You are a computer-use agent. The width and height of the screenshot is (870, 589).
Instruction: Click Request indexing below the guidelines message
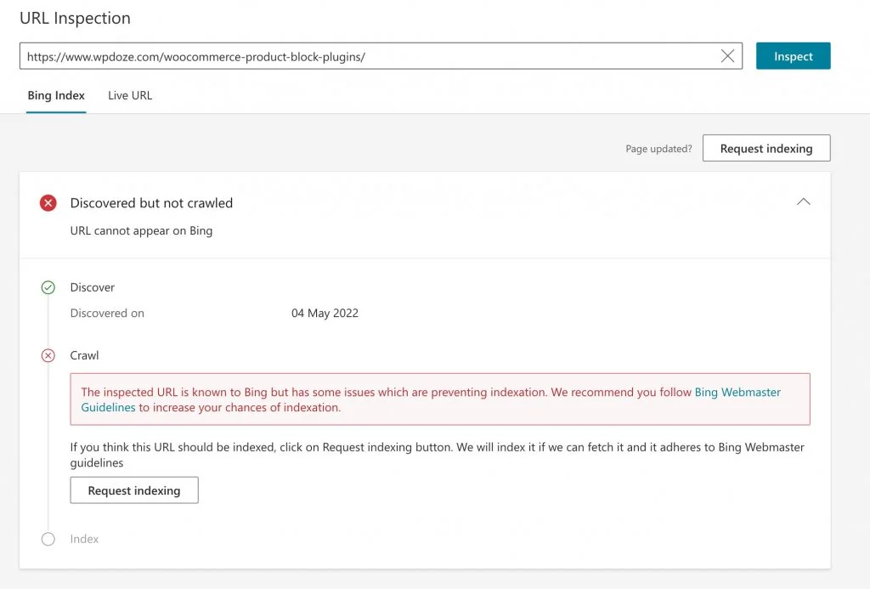133,490
